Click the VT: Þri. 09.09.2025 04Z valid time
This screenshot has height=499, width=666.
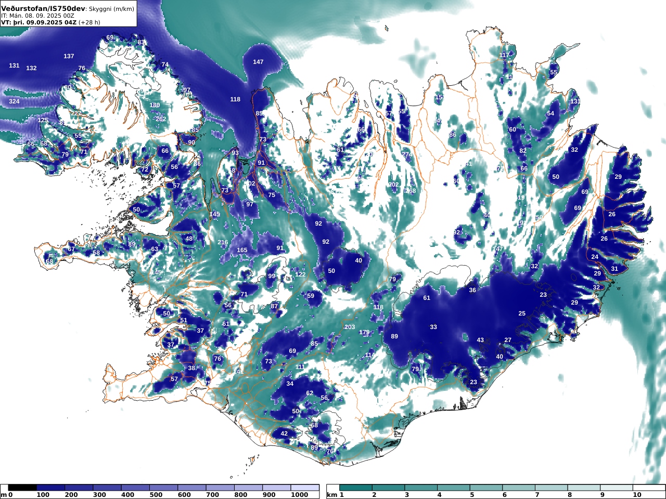(x=39, y=22)
